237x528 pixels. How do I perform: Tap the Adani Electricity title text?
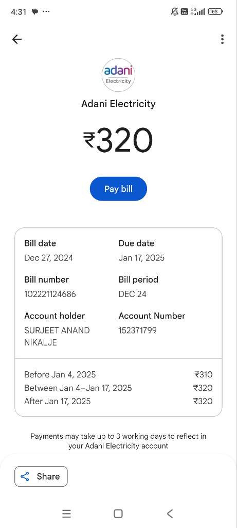(x=118, y=104)
